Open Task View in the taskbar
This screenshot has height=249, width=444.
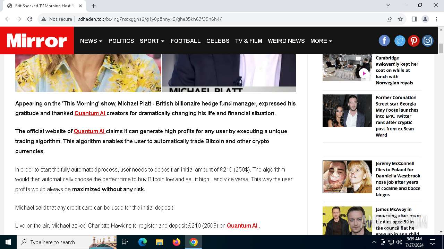125,242
